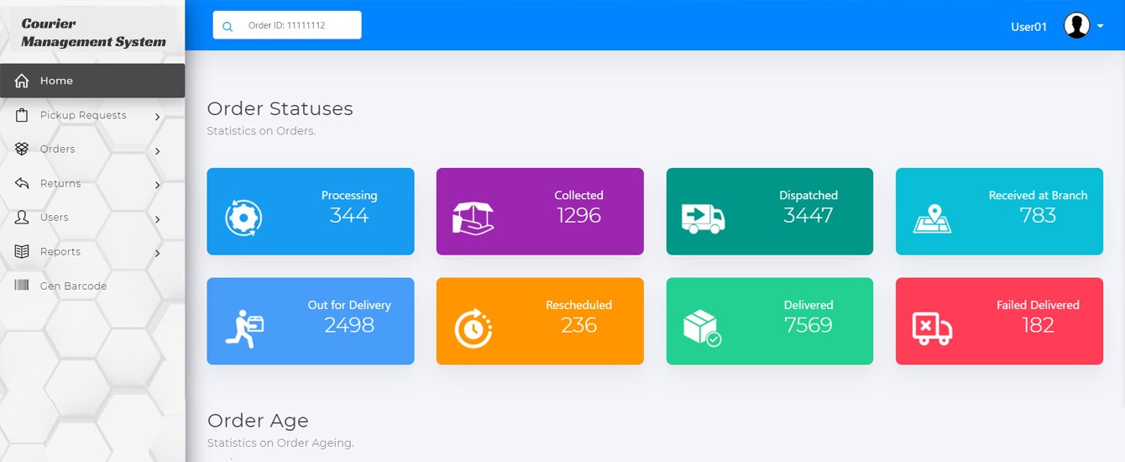
Task: Click the Courier Management System logo
Action: [x=93, y=33]
